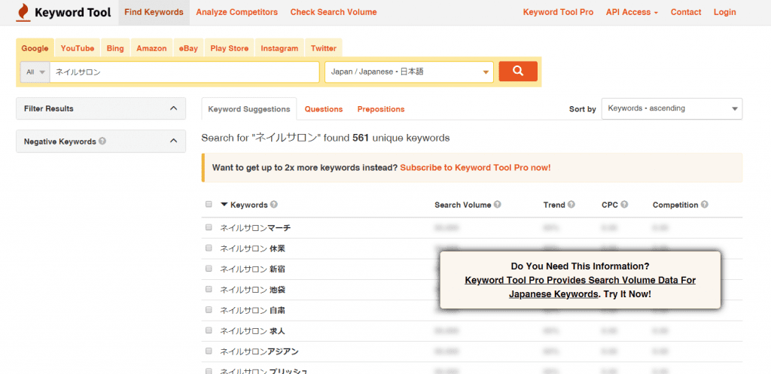Go to Check Search Volume page
Viewport: 771px width, 374px height.
pos(334,12)
